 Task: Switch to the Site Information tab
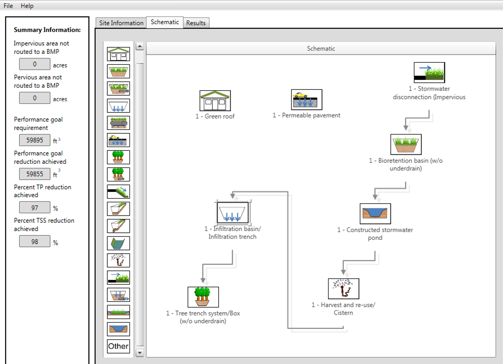120,23
